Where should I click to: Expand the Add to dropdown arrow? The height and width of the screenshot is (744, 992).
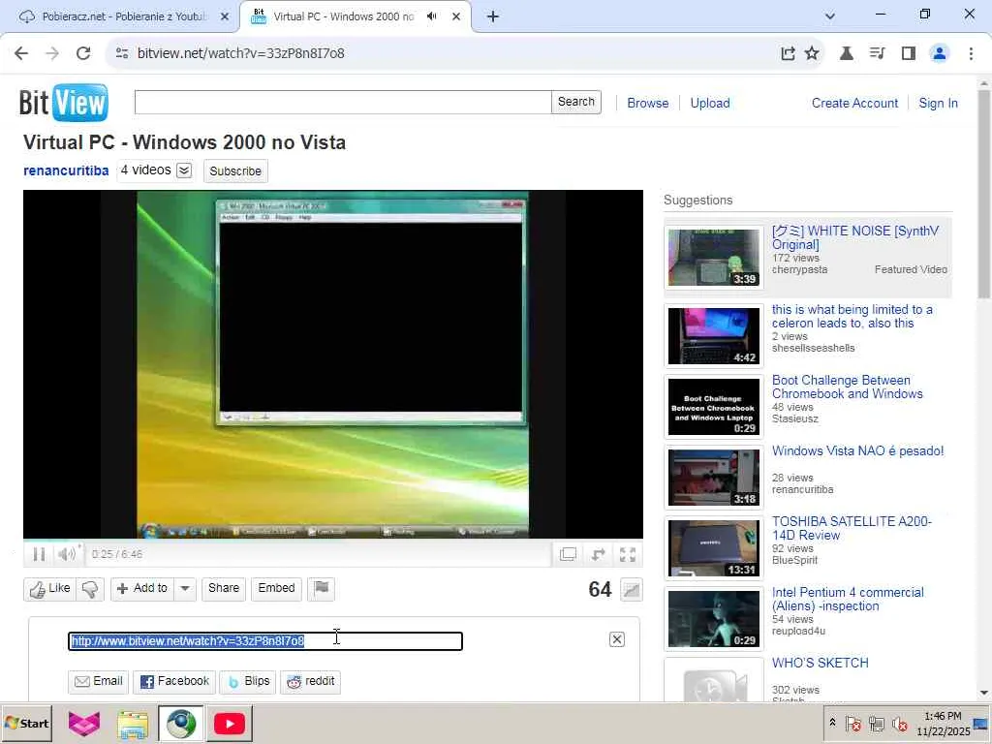click(185, 589)
